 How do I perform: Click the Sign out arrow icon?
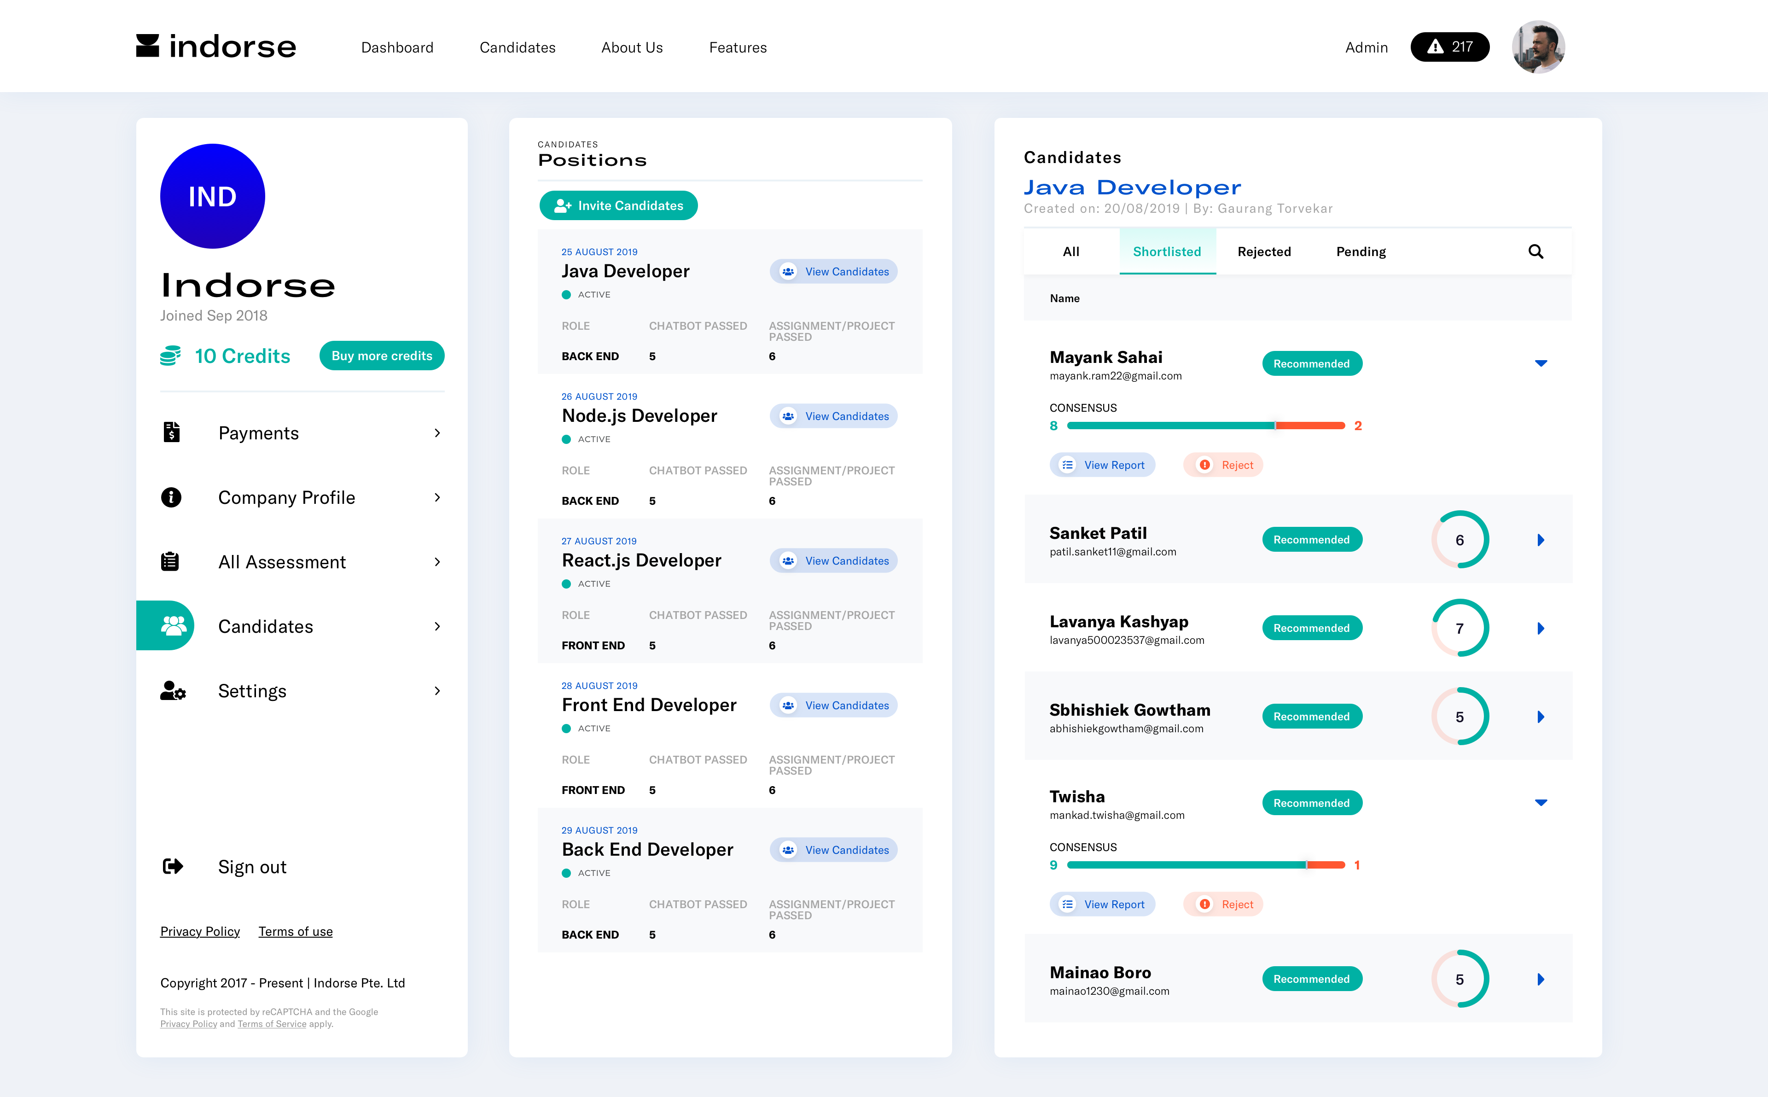(x=173, y=866)
